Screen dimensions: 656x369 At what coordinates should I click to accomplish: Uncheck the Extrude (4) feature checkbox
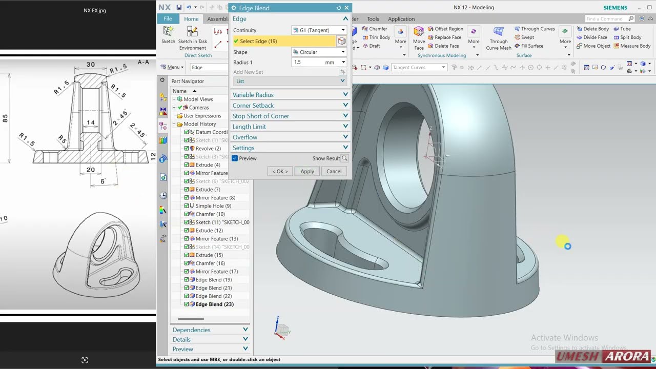pos(187,165)
